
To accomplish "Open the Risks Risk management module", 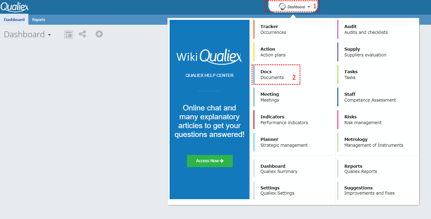I will point(377,120).
